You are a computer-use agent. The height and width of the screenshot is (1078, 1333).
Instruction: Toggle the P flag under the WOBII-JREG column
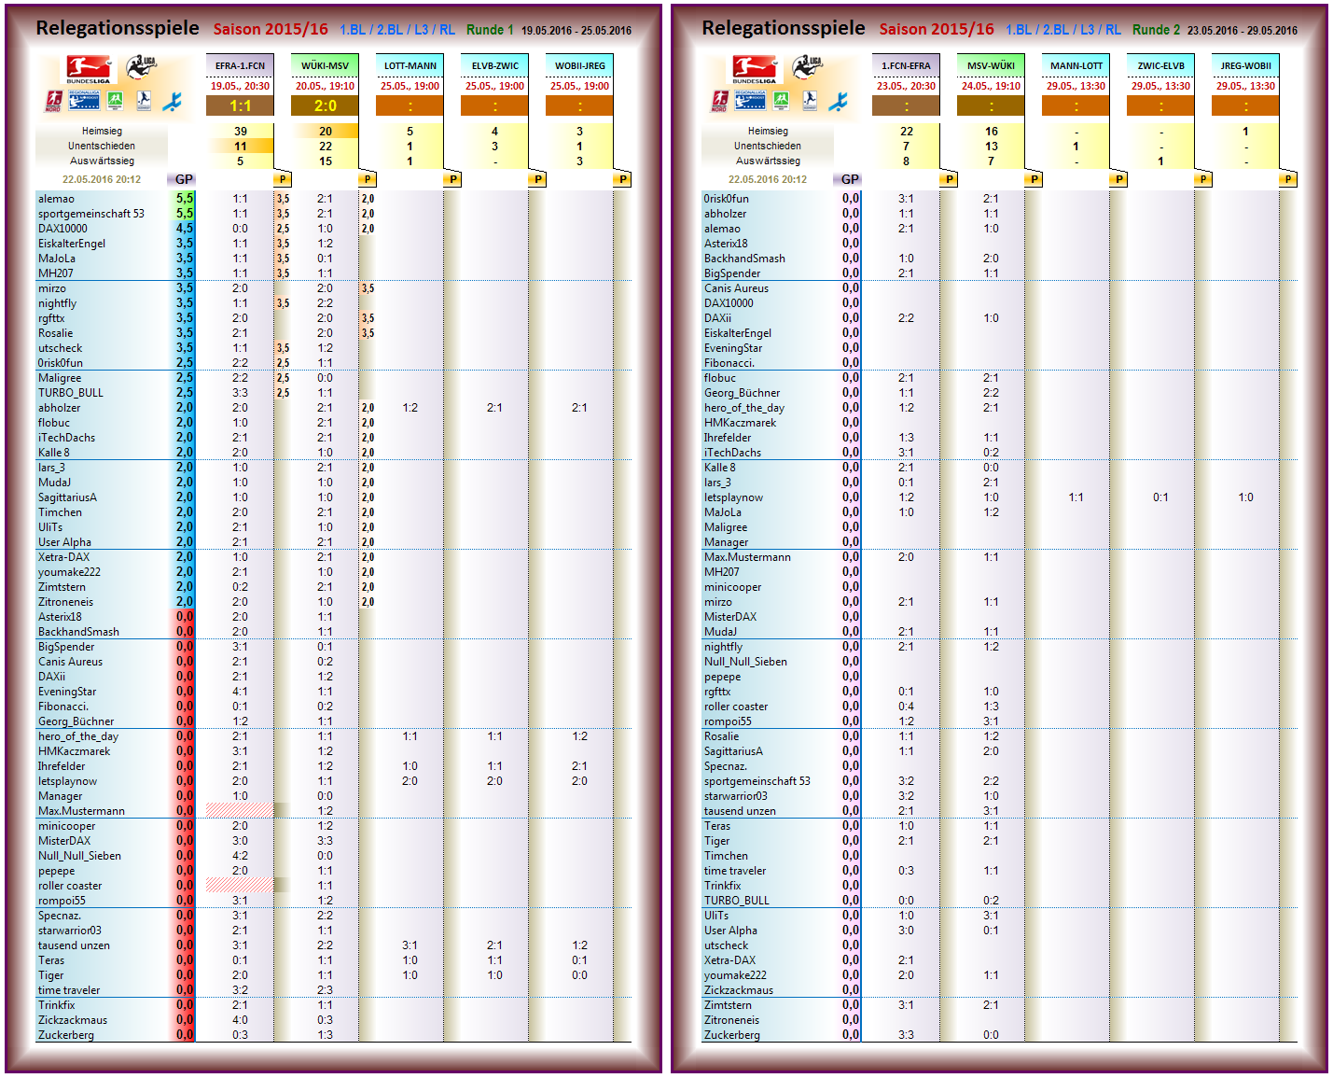click(624, 178)
